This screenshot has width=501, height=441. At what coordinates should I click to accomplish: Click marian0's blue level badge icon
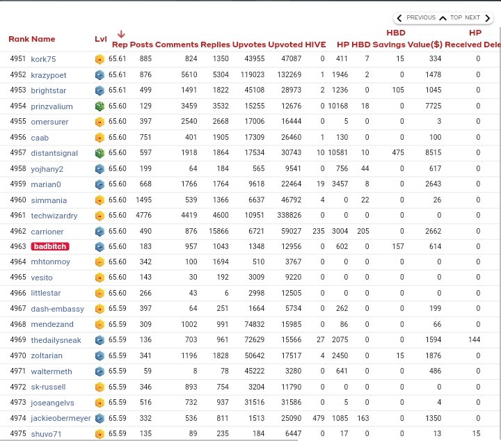point(100,184)
